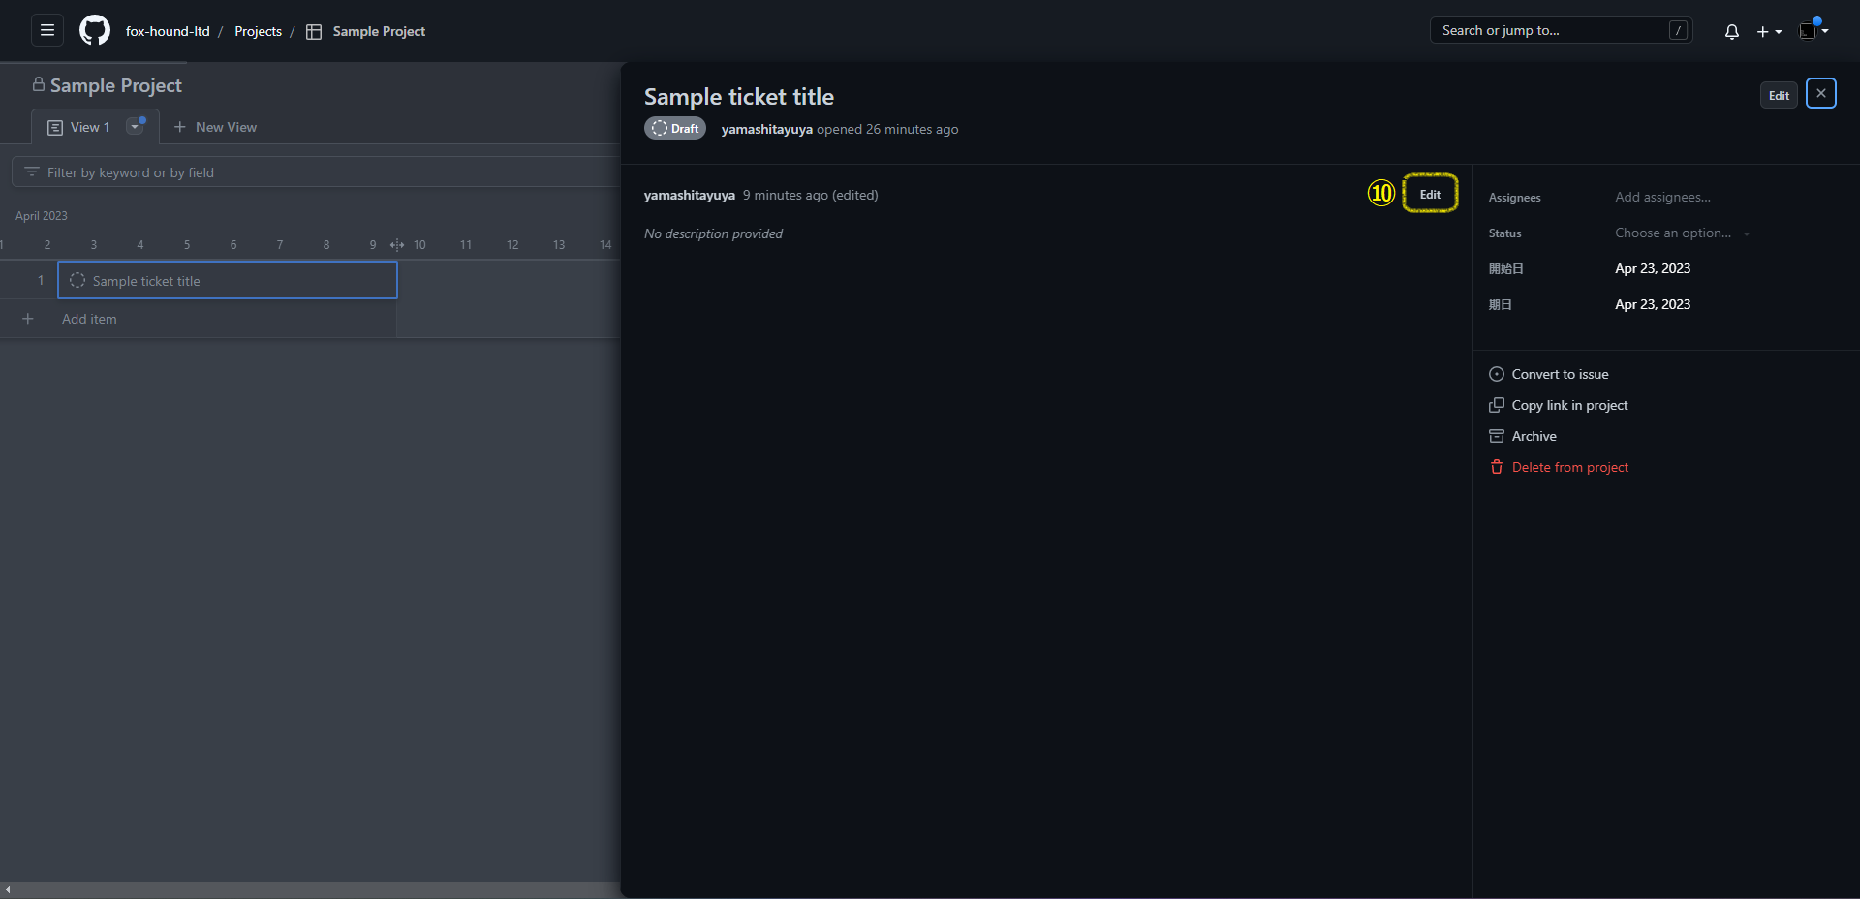
Task: Click the highlighted Edit description button
Action: point(1429,193)
